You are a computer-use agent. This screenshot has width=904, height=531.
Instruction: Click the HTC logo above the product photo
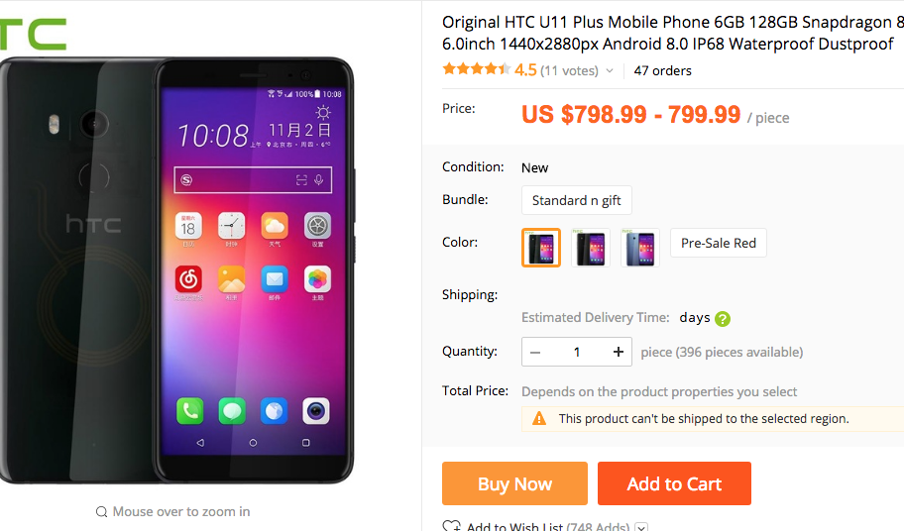(34, 34)
